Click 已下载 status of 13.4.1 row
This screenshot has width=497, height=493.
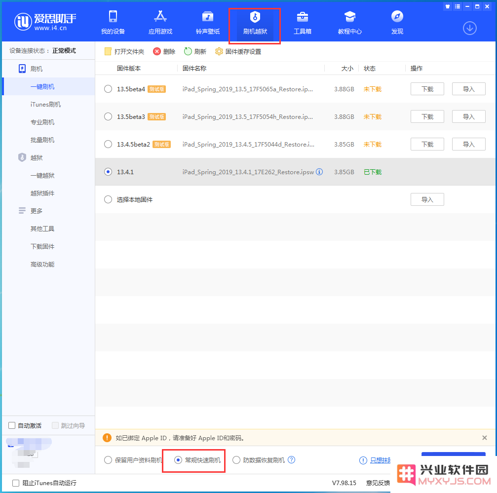373,172
